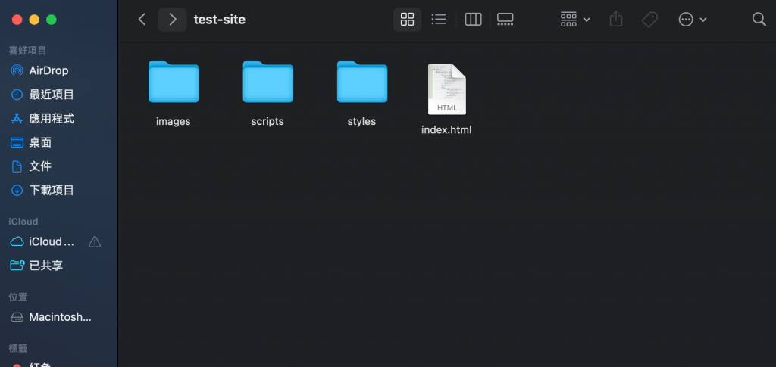Go forward with the right chevron
776x367 pixels.
(172, 19)
